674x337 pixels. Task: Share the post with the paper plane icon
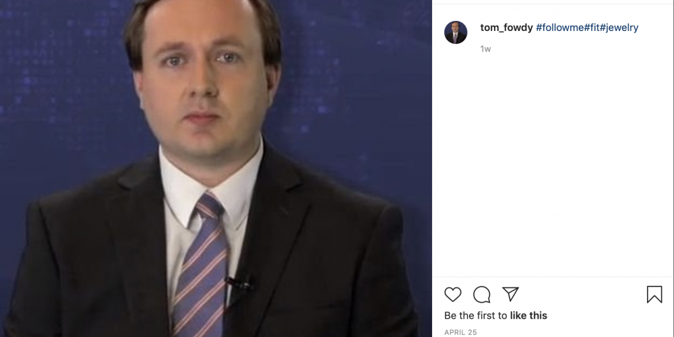pyautogui.click(x=510, y=294)
